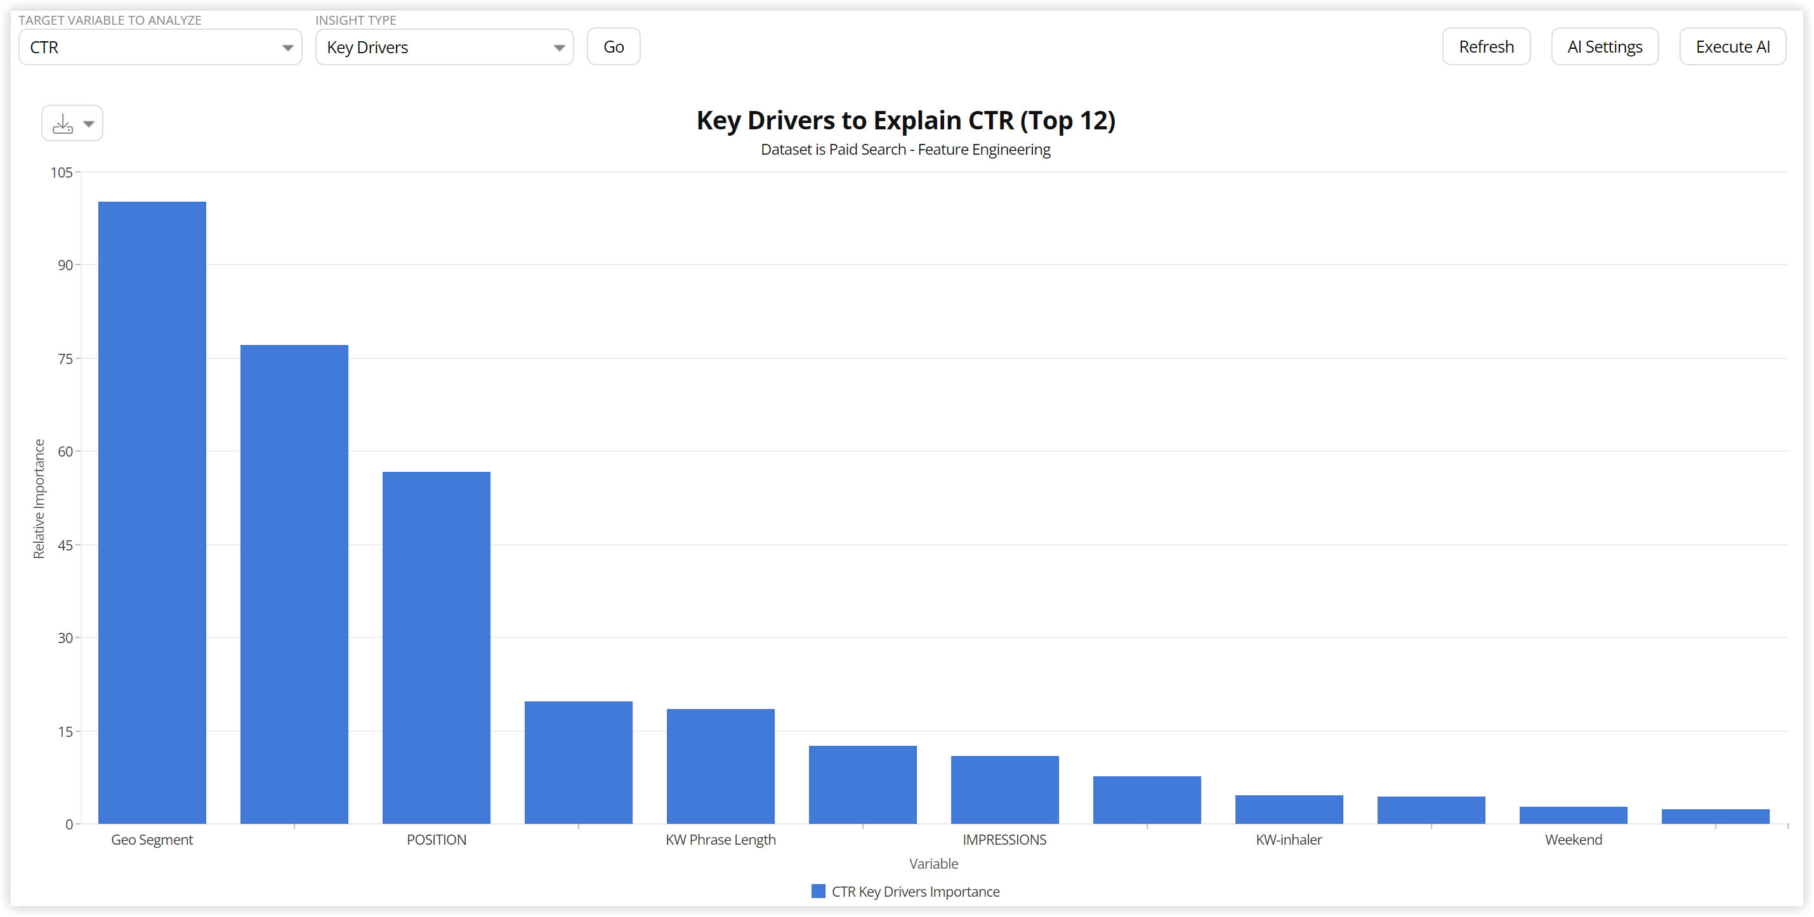Image resolution: width=1814 pixels, height=917 pixels.
Task: Click the legend text 'CTR Key Drivers Importance'
Action: click(916, 892)
